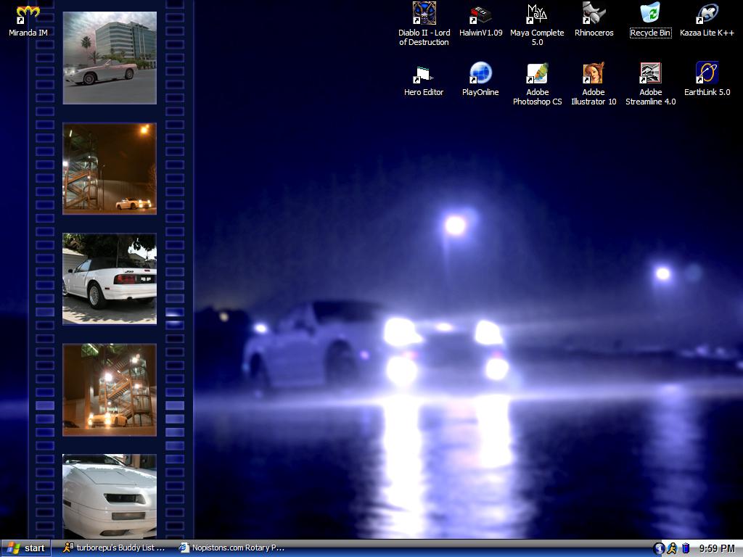This screenshot has height=557, width=743.
Task: Click the PlayOnline desktop icon
Action: [x=480, y=73]
